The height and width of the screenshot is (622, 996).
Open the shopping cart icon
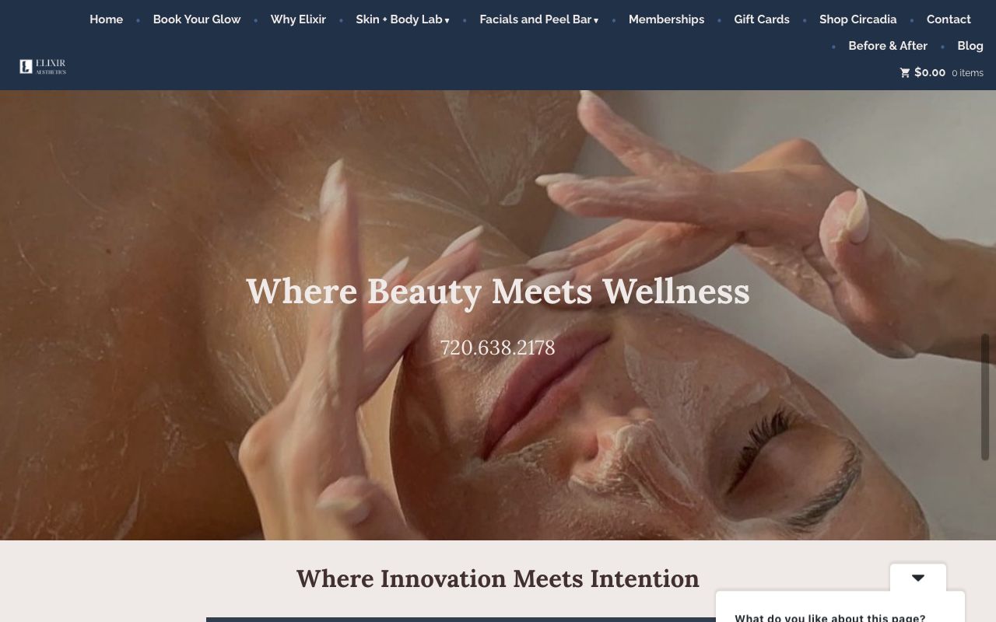point(905,73)
